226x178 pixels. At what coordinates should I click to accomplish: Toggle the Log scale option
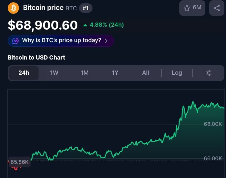click(177, 73)
